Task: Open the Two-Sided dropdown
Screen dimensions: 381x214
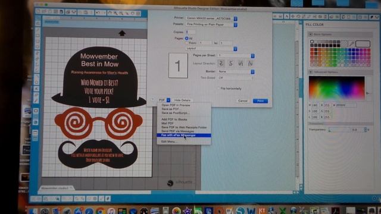Action: [236, 78]
